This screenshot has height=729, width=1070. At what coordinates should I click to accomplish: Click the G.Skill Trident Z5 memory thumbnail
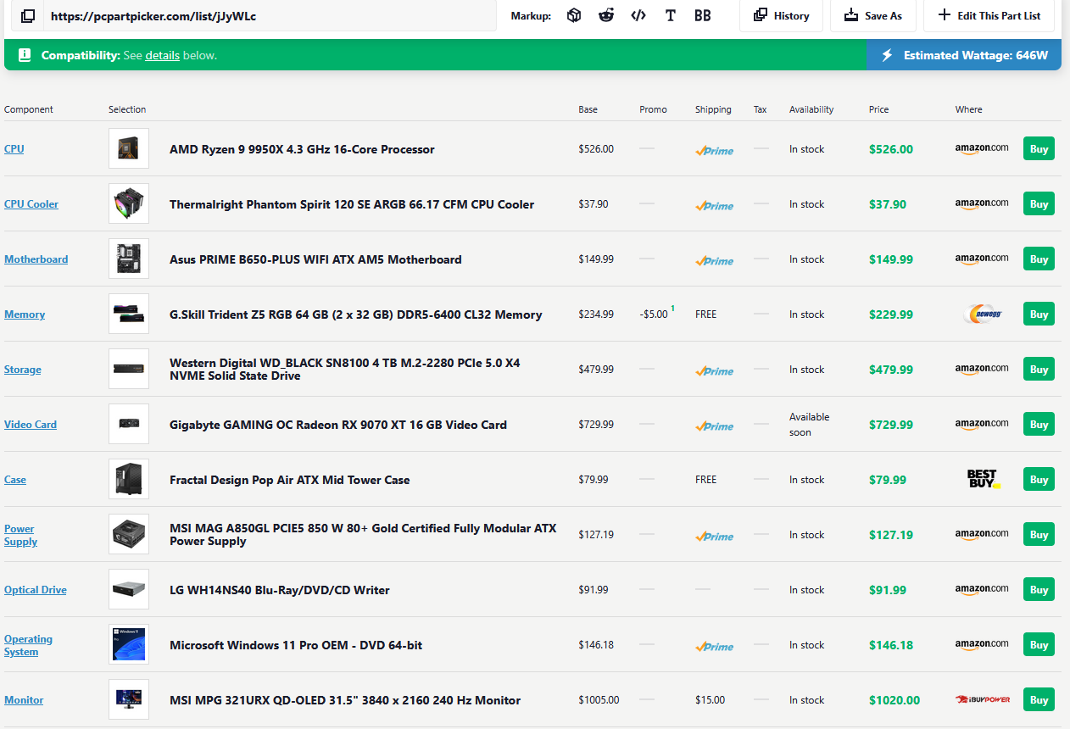(129, 314)
